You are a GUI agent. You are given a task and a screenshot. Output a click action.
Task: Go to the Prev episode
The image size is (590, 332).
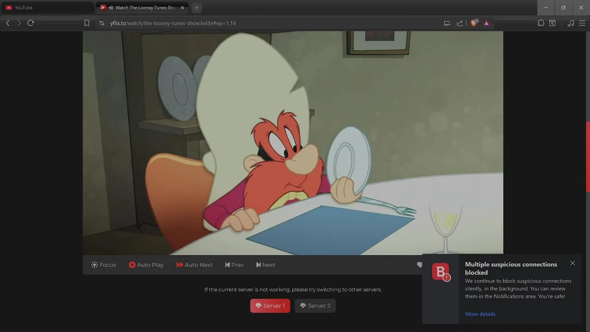(x=234, y=265)
